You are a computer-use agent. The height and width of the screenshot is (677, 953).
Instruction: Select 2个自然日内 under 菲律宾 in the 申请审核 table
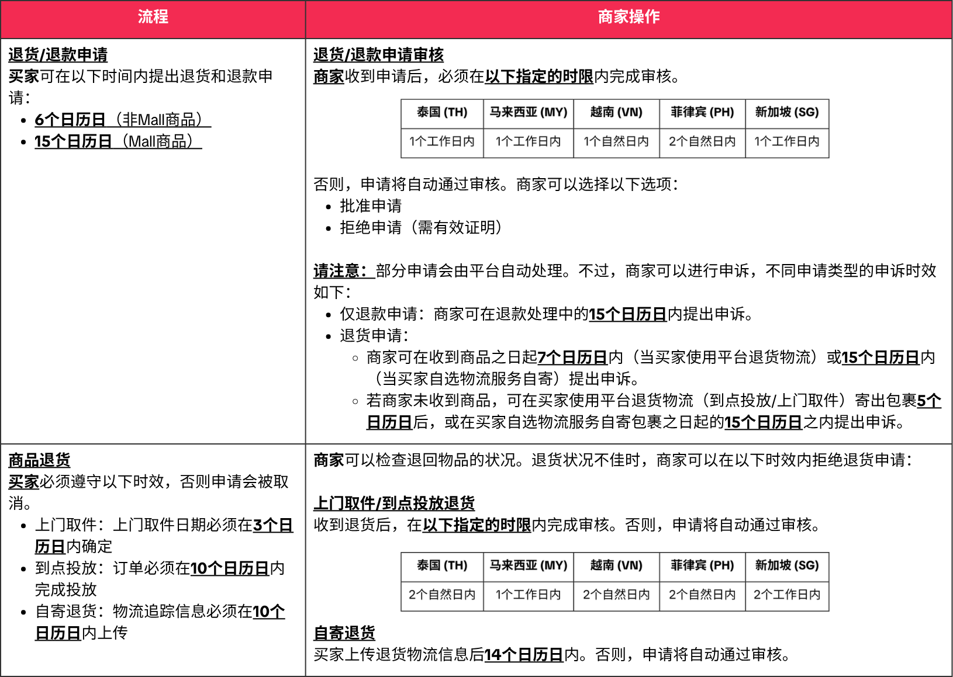(702, 142)
